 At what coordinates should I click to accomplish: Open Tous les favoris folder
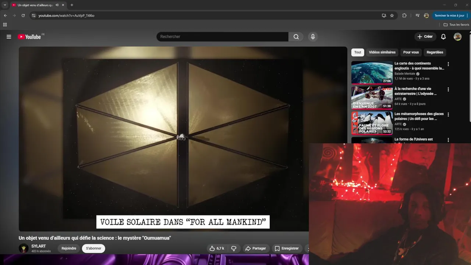coord(456,25)
